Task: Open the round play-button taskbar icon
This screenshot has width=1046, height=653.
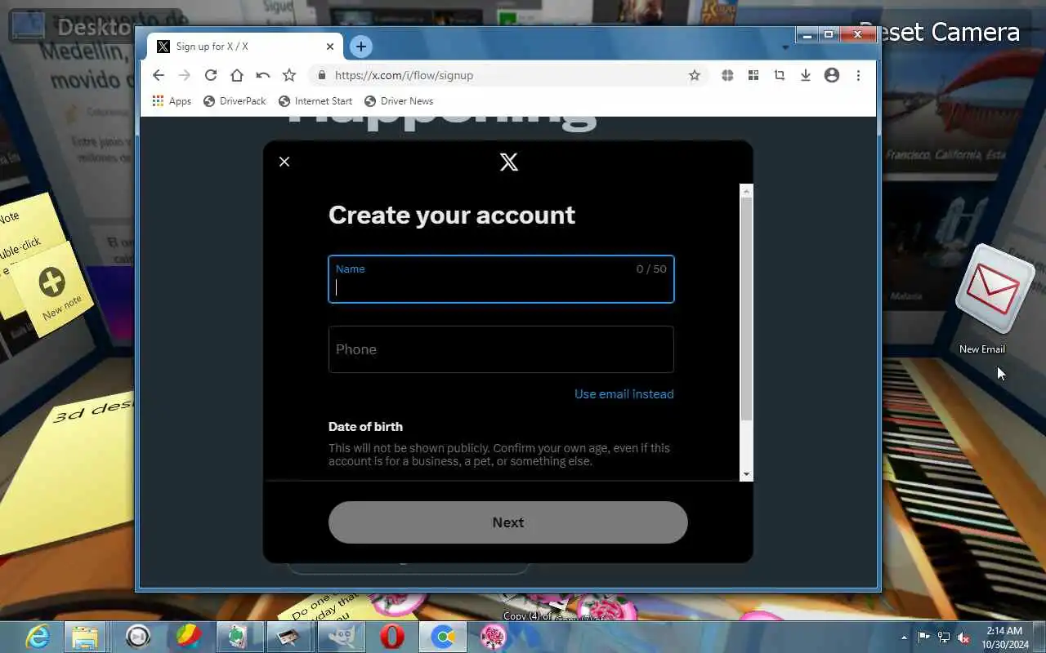Action: (x=137, y=637)
